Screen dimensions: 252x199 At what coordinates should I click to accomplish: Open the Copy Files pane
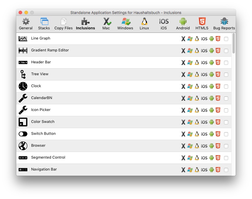(x=63, y=24)
